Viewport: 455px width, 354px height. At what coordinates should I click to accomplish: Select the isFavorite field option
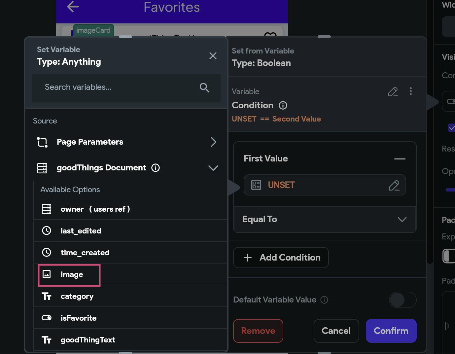(79, 318)
